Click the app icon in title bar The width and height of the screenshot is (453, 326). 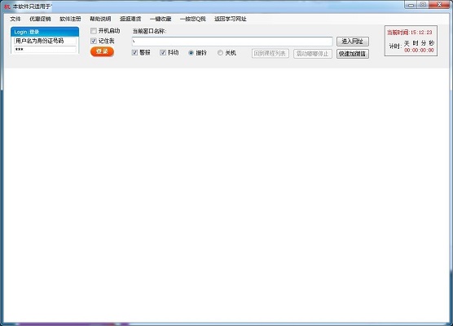pos(7,7)
